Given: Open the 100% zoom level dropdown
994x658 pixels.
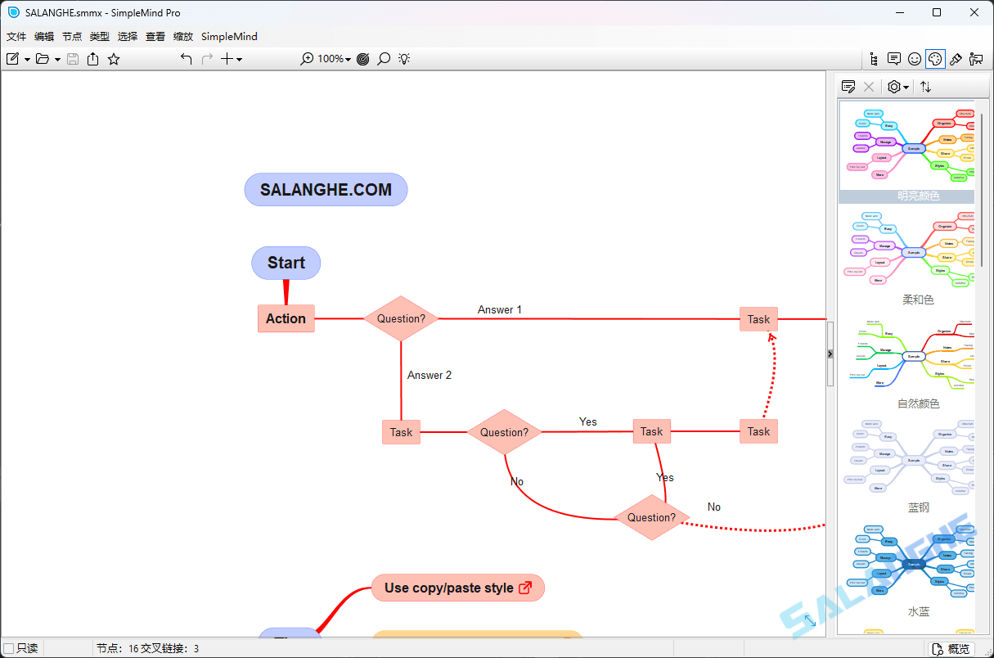Looking at the screenshot, I should click(337, 58).
